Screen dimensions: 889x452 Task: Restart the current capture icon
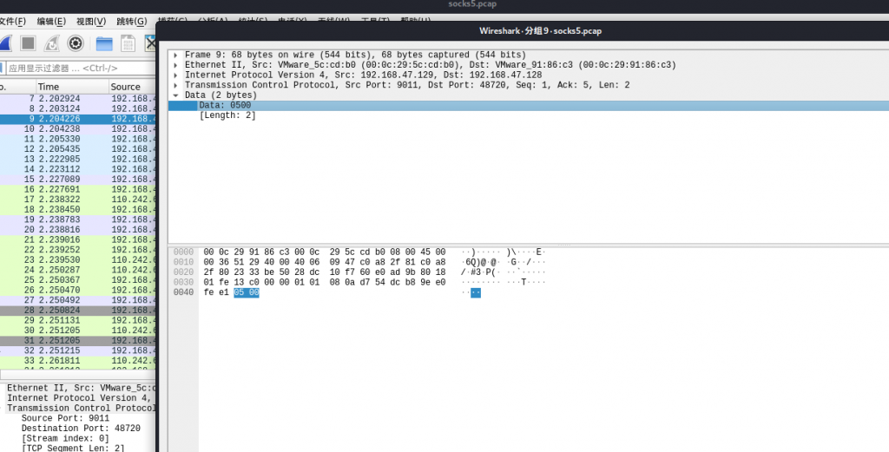[x=51, y=43]
